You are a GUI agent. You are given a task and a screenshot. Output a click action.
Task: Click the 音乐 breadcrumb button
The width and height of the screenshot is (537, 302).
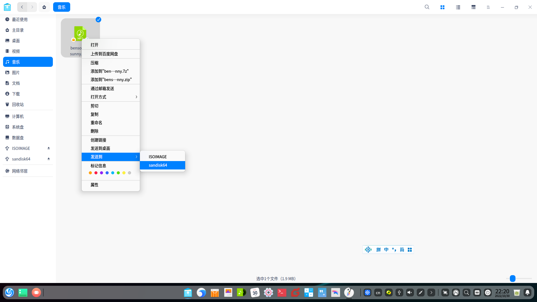[x=62, y=7]
